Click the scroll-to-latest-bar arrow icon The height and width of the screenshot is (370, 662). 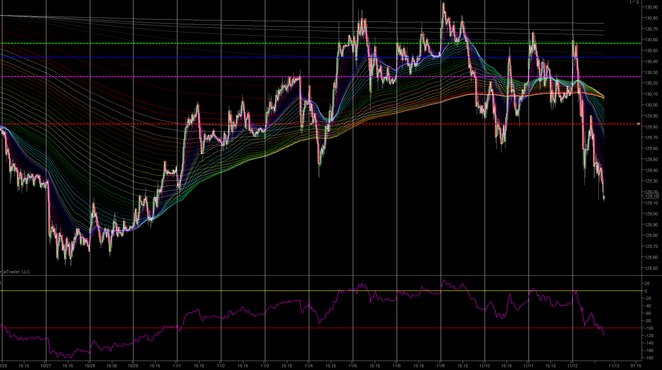click(x=635, y=2)
